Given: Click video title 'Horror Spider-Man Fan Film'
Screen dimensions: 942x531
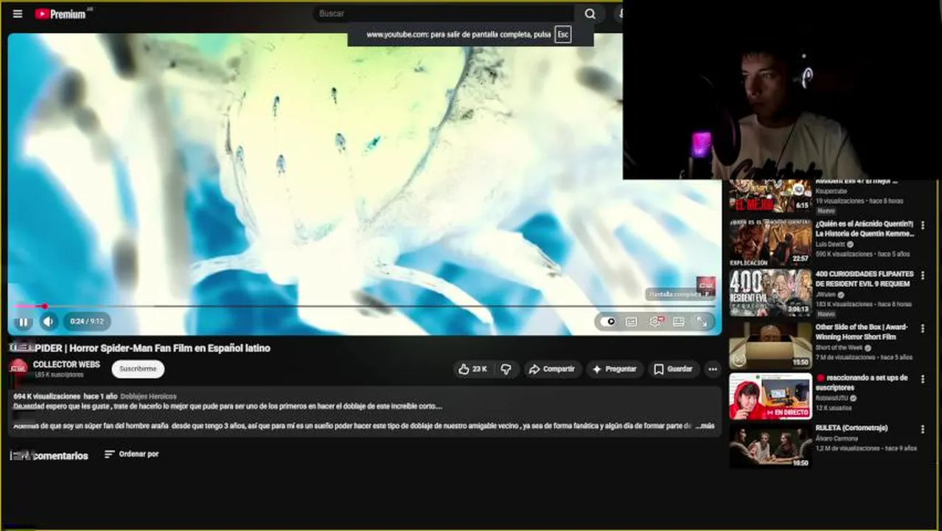Looking at the screenshot, I should (x=139, y=348).
